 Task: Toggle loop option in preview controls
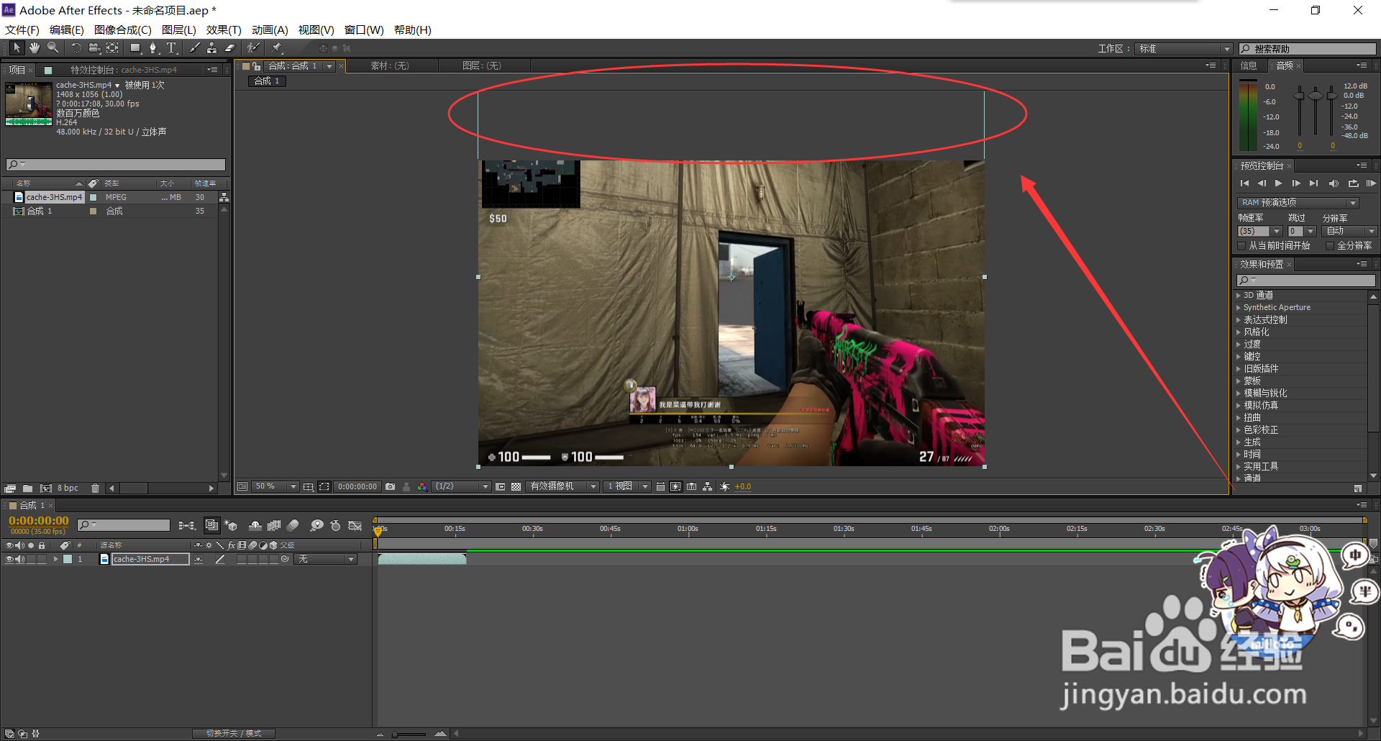(x=1353, y=183)
